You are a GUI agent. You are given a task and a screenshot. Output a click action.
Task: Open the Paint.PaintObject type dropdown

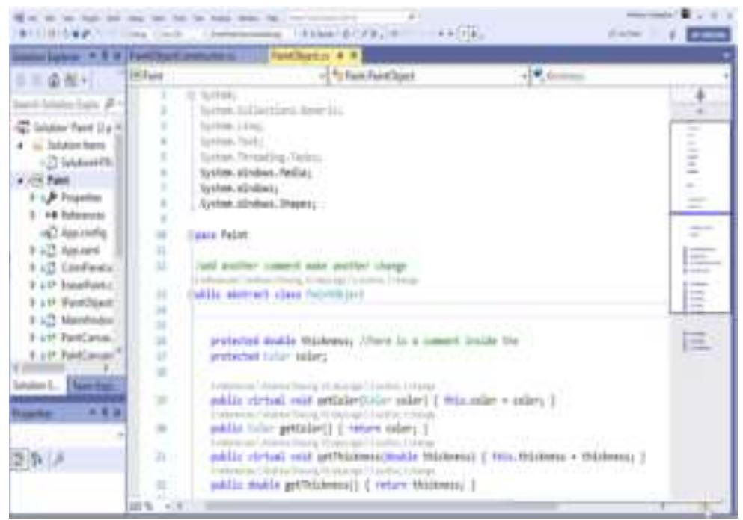[x=430, y=75]
